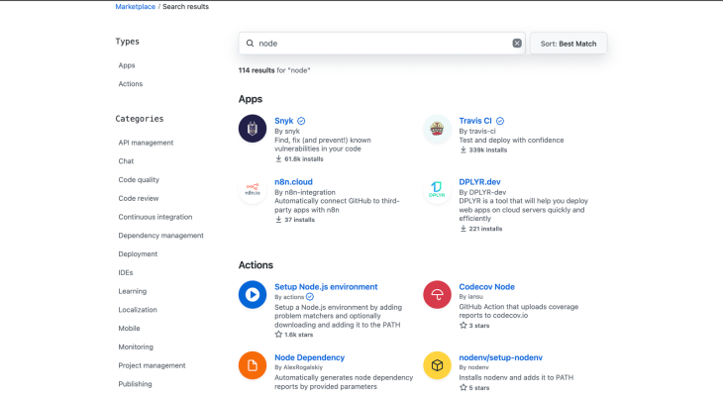Click the 'By iansu' author text
The image size is (723, 397).
point(470,296)
